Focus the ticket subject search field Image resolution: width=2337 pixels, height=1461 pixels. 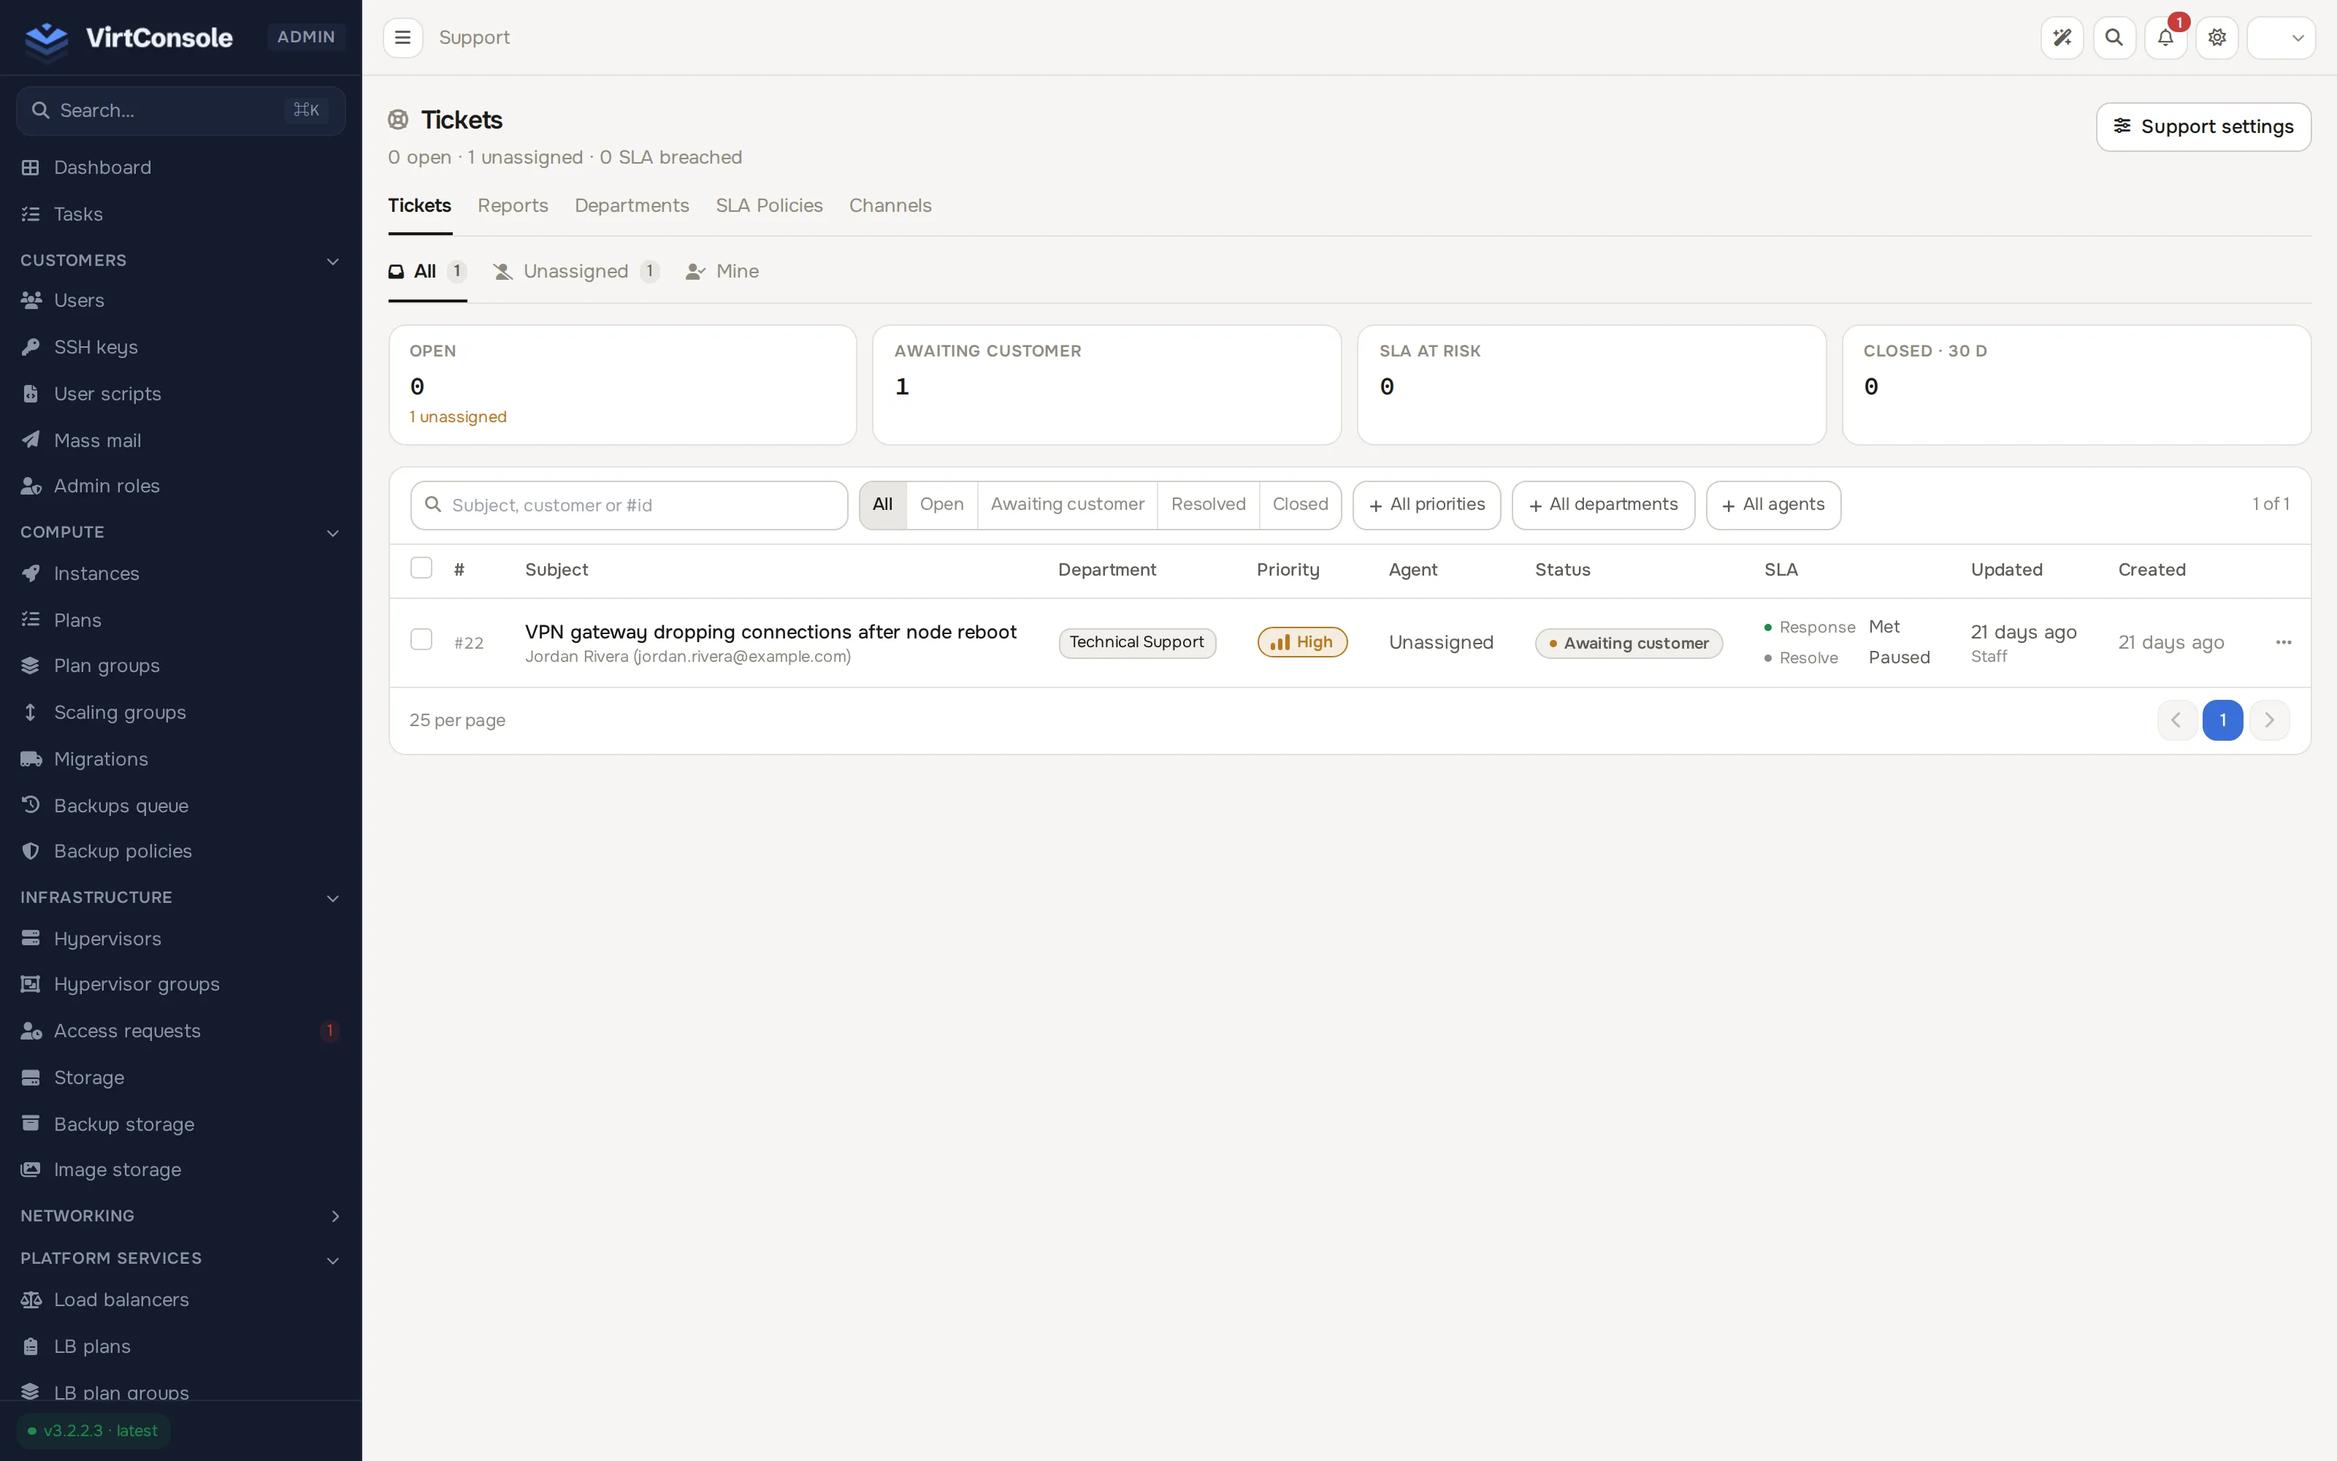[x=629, y=506]
